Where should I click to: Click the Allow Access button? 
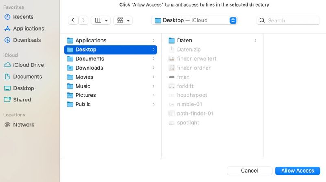[x=297, y=171]
